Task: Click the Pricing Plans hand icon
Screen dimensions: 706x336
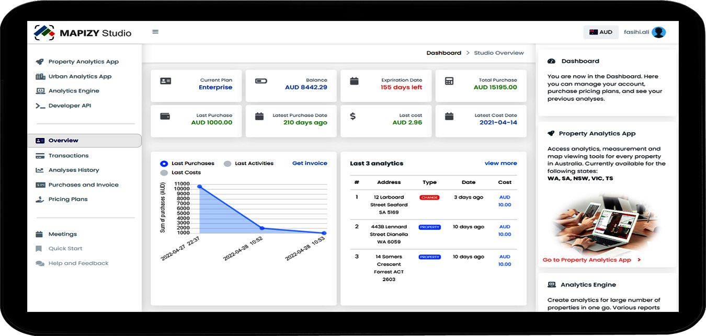Action: (x=40, y=200)
